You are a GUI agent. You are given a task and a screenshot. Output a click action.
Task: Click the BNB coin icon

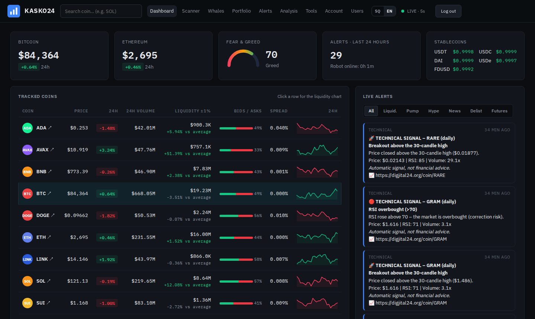tap(27, 172)
